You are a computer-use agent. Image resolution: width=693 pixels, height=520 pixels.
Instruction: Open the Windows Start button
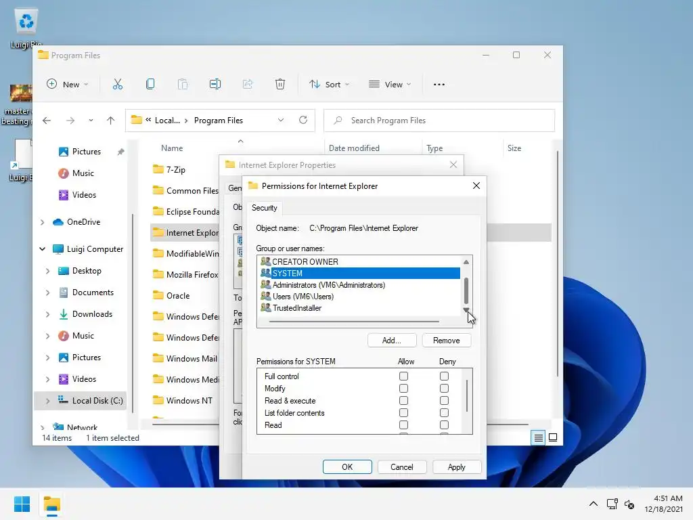coord(22,504)
